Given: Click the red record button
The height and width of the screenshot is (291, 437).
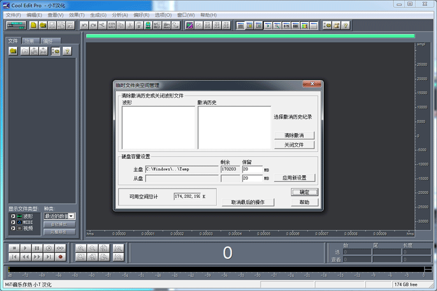Looking at the screenshot, I should click(x=60, y=257).
